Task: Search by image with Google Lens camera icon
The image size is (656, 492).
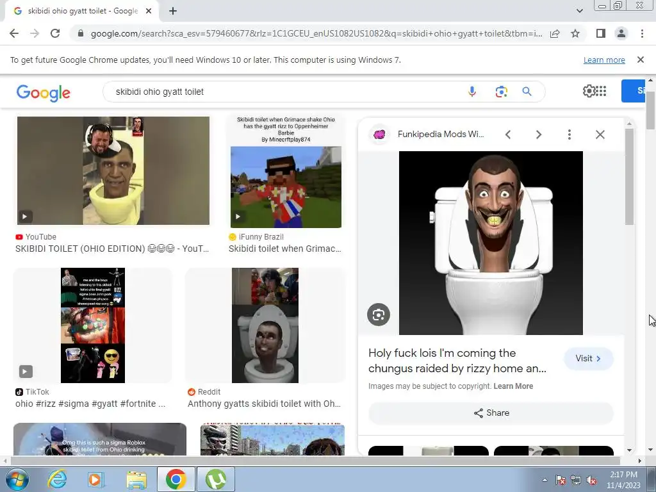Action: coord(501,92)
